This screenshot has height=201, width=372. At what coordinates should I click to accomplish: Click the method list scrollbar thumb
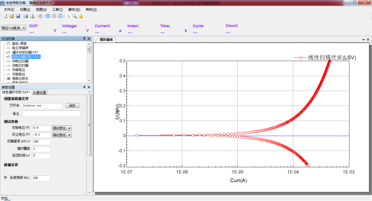pos(89,50)
